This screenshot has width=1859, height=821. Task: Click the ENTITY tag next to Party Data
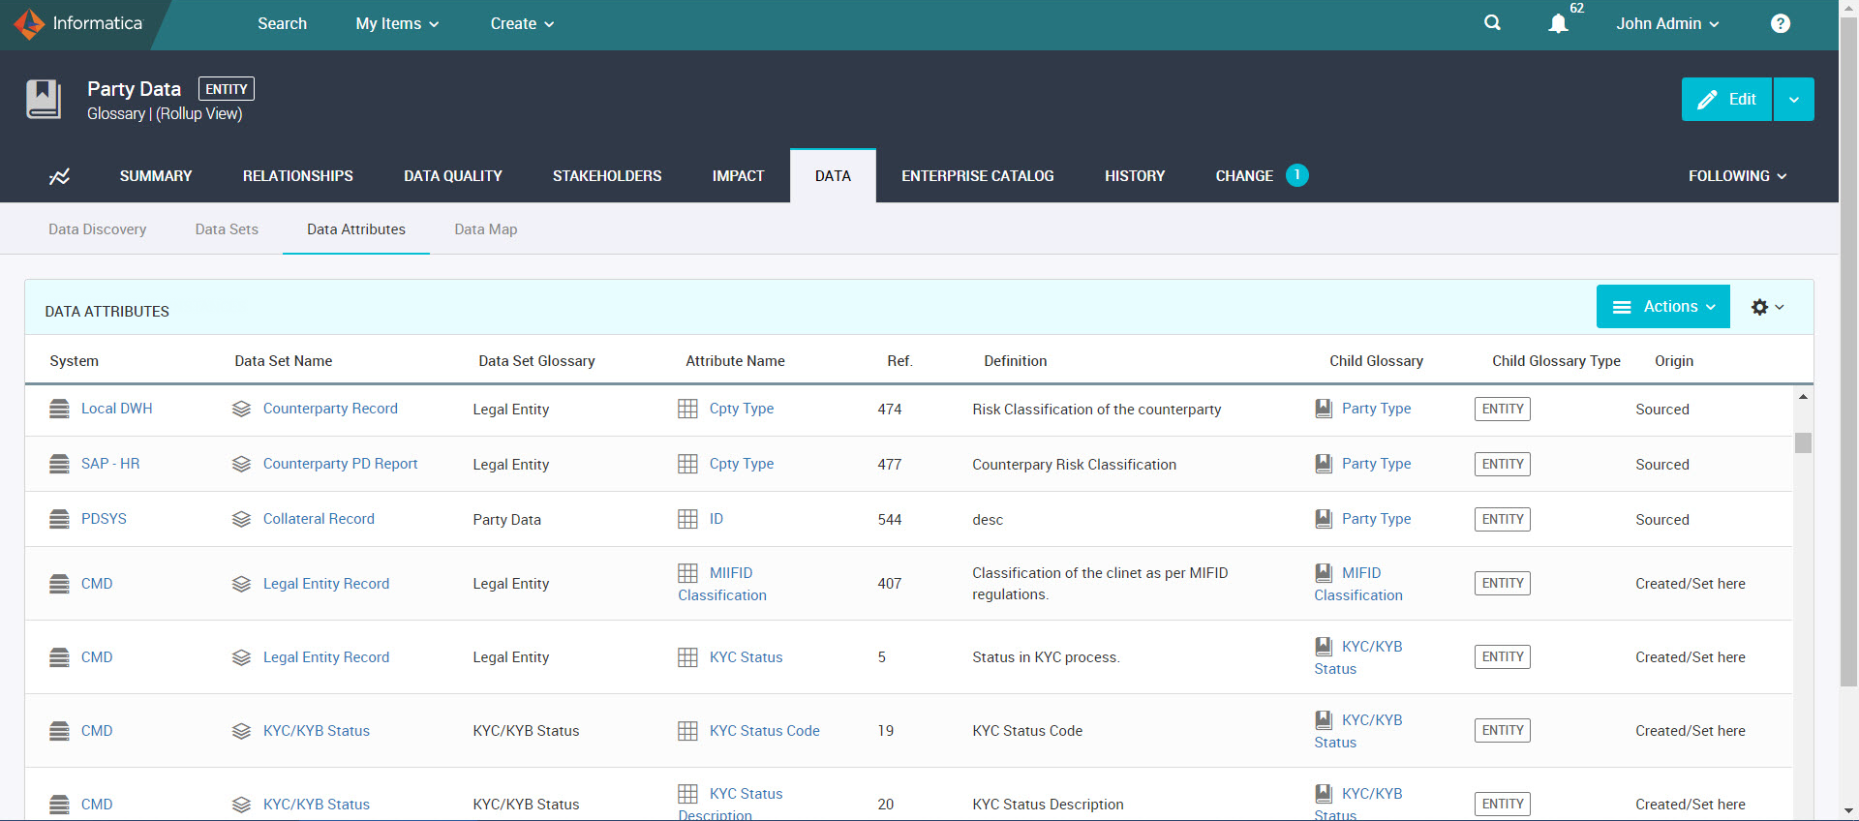(x=227, y=89)
